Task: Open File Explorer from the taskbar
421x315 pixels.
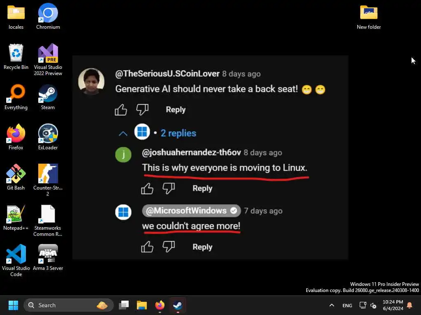Action: (x=142, y=305)
